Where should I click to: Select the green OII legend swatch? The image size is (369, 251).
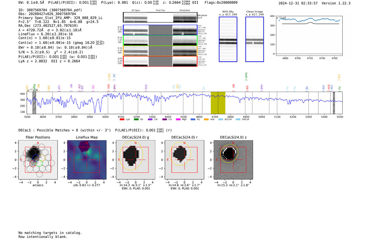pos(136,119)
